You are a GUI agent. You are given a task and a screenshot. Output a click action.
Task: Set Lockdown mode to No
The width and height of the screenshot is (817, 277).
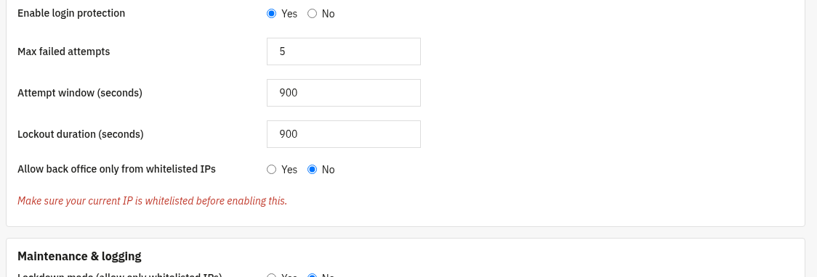pos(312,275)
